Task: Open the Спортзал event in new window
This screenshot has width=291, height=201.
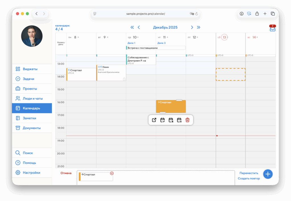Action: click(154, 120)
